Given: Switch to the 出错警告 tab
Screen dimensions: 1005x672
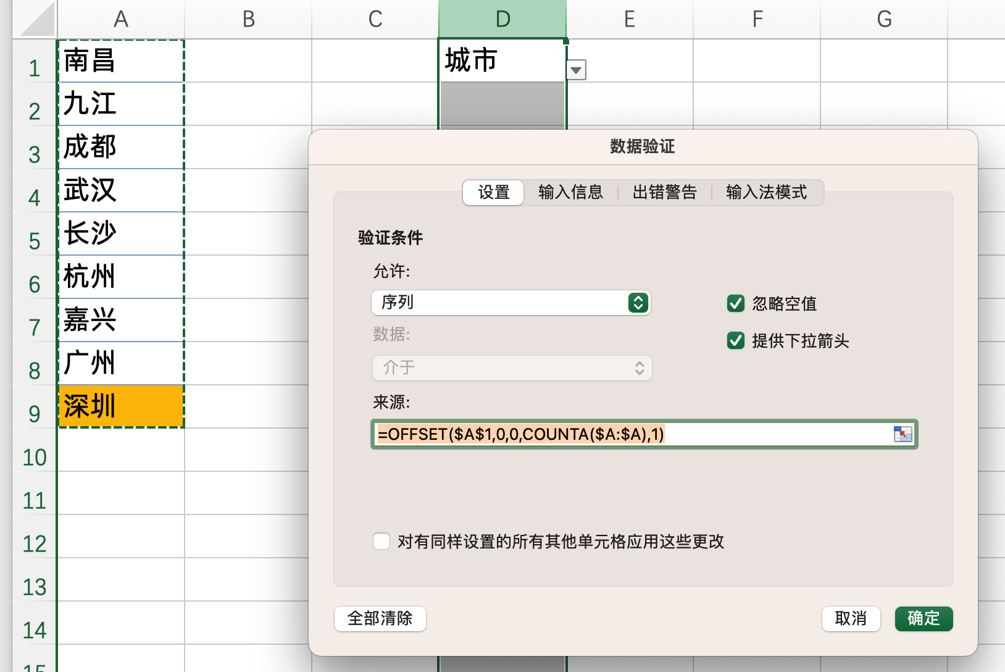Looking at the screenshot, I should 664,192.
